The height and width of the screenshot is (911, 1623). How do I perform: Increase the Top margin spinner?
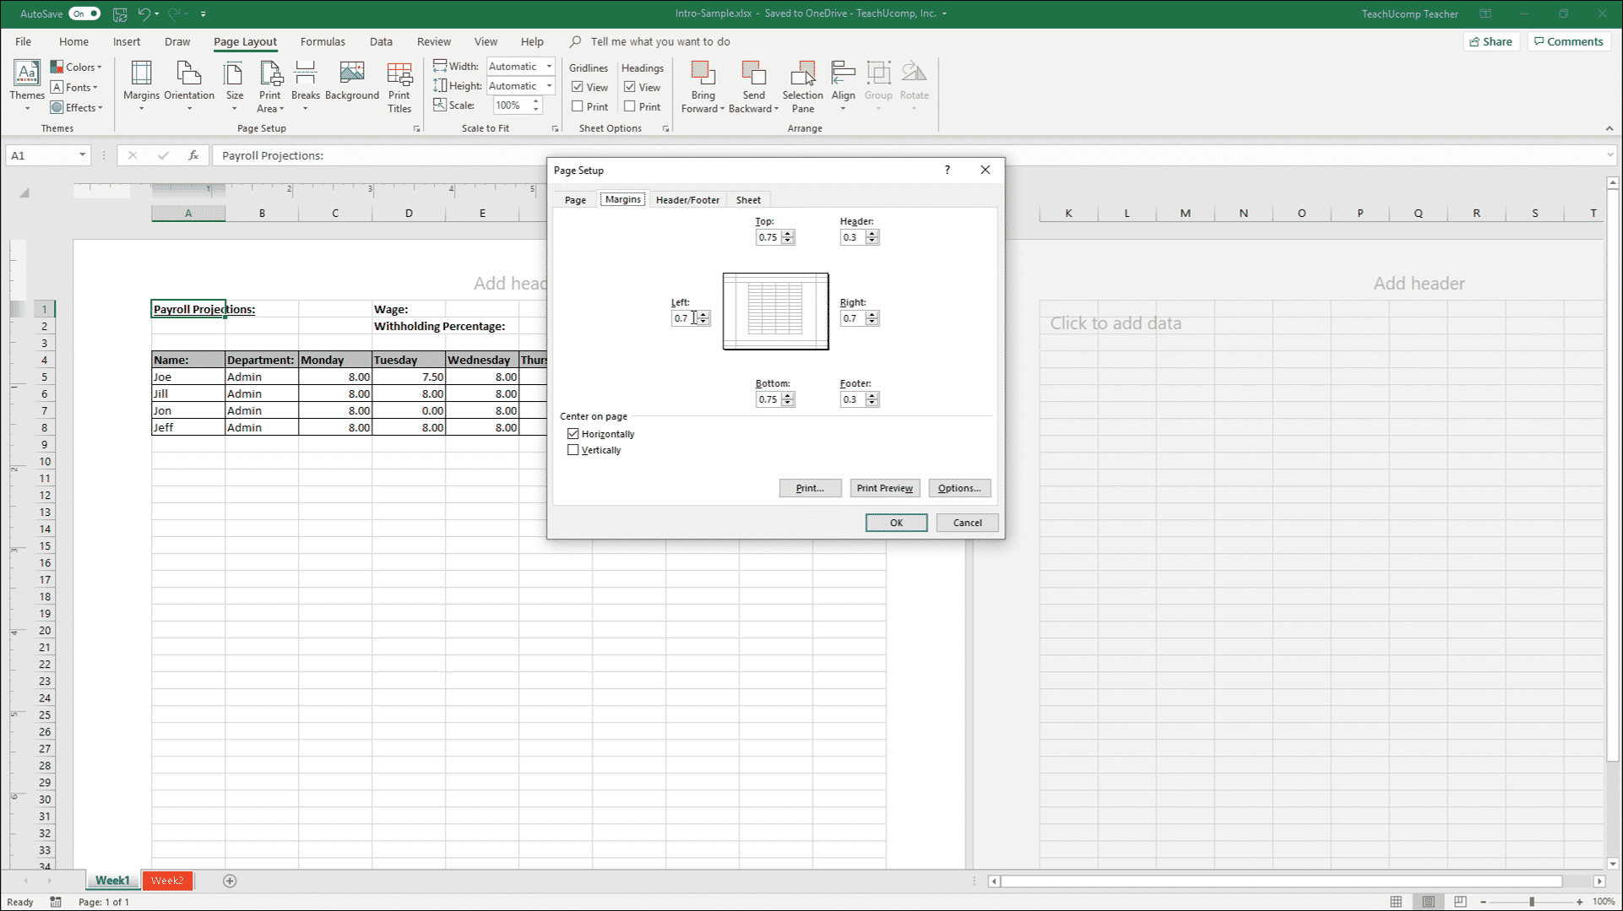pyautogui.click(x=788, y=234)
